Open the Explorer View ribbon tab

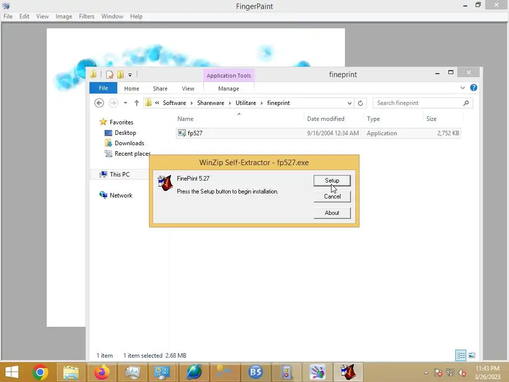pos(188,89)
